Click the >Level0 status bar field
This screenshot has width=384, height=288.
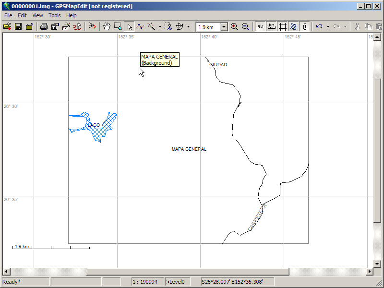click(182, 282)
